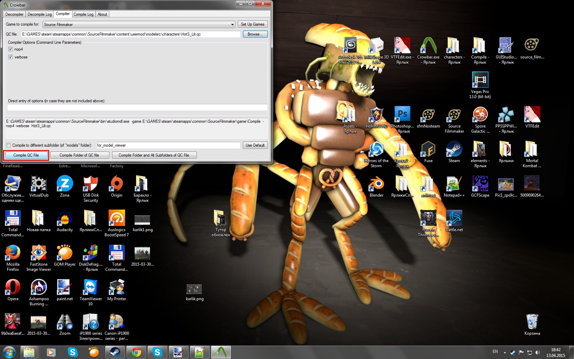Viewport: 574px width, 359px height.
Task: Open HoMM3 HD desktop icon
Action: [x=376, y=117]
